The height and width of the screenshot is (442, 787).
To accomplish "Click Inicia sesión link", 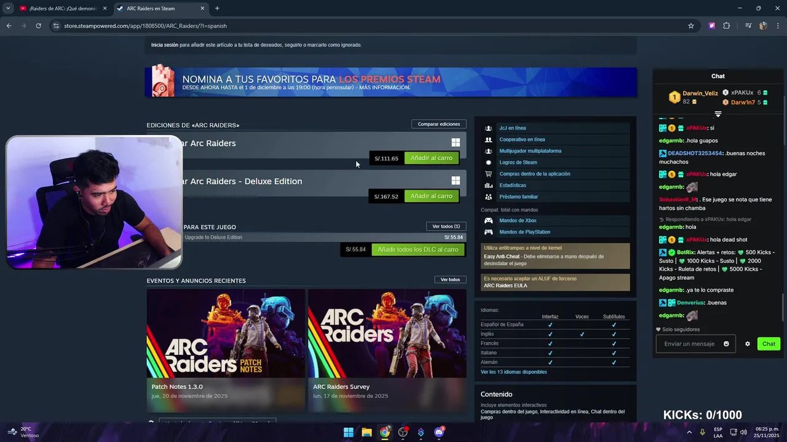I will coord(164,45).
